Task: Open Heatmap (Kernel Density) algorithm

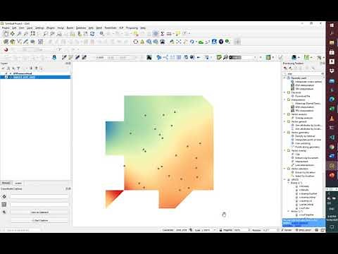Action: point(308,103)
